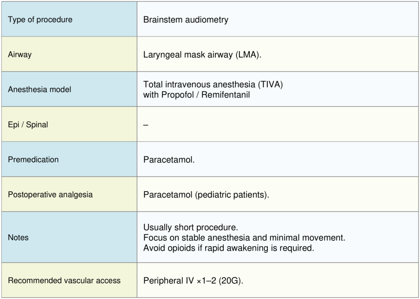Select 'Paracetamol (pediatric patients).' text

coord(206,195)
